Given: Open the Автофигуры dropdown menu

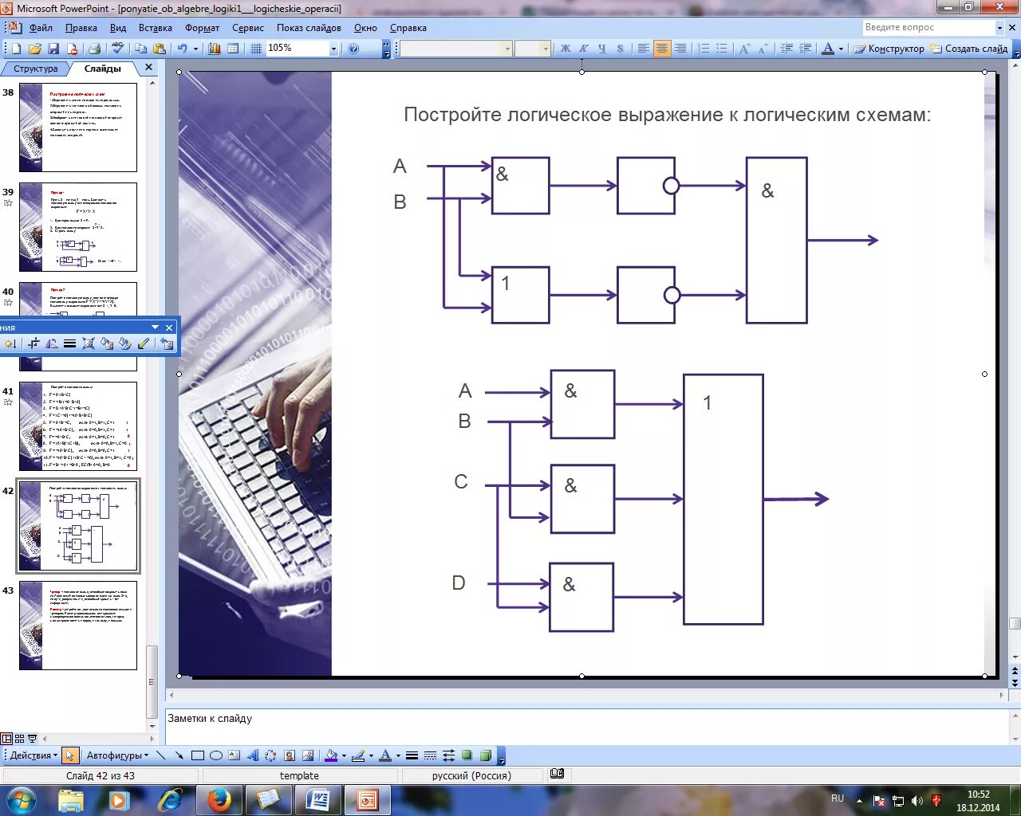Looking at the screenshot, I should point(118,755).
